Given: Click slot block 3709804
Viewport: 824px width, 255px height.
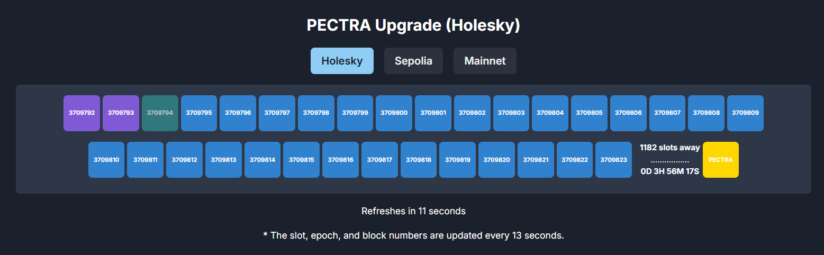Looking at the screenshot, I should click(x=550, y=113).
